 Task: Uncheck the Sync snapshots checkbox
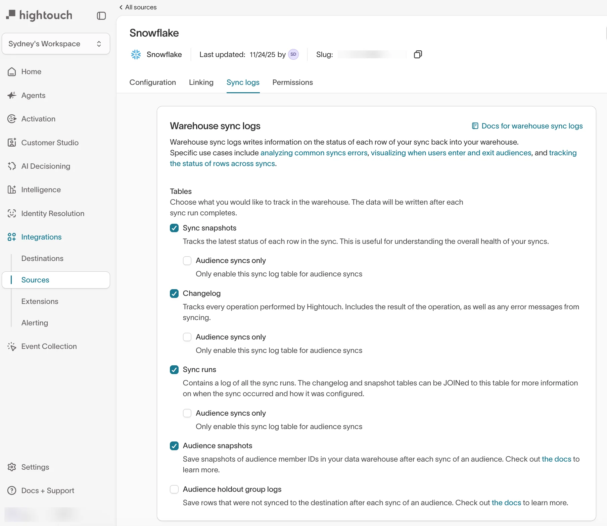pyautogui.click(x=174, y=228)
